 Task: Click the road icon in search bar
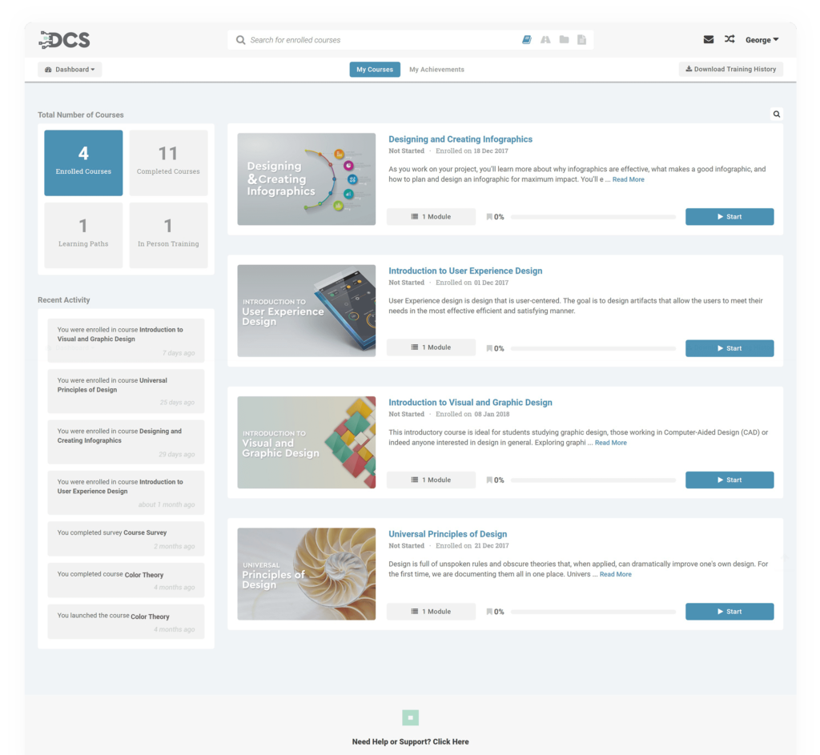click(x=545, y=40)
